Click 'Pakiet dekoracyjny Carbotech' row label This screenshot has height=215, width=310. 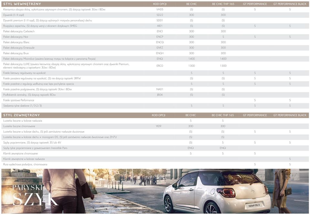point(19,31)
